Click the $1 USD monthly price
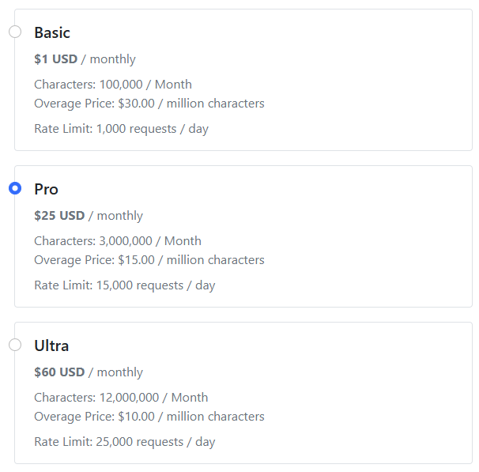This screenshot has height=472, width=479. (85, 59)
